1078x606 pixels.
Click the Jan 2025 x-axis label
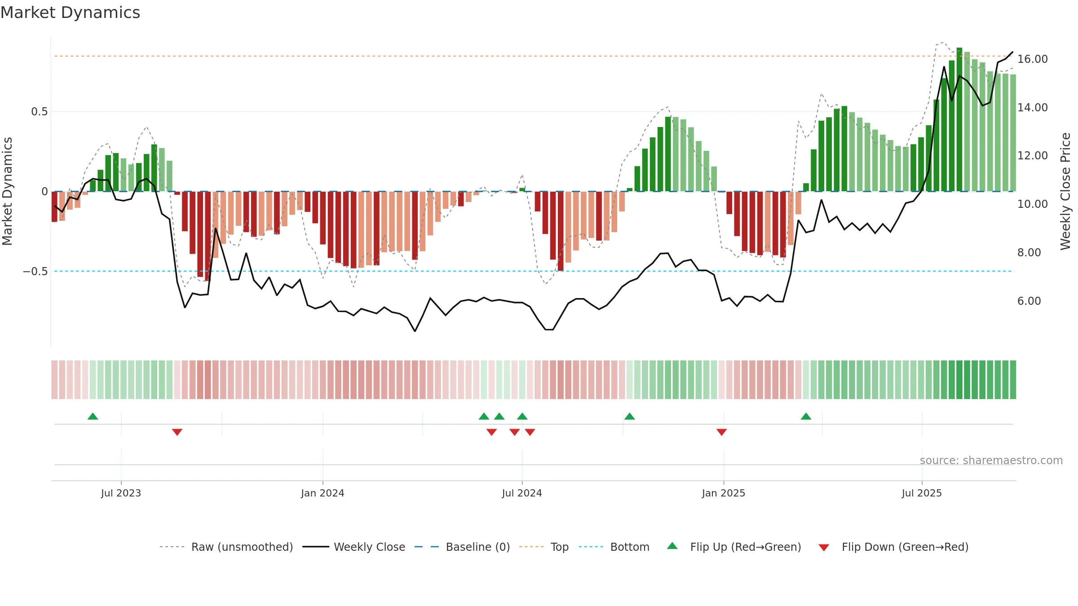pos(724,493)
